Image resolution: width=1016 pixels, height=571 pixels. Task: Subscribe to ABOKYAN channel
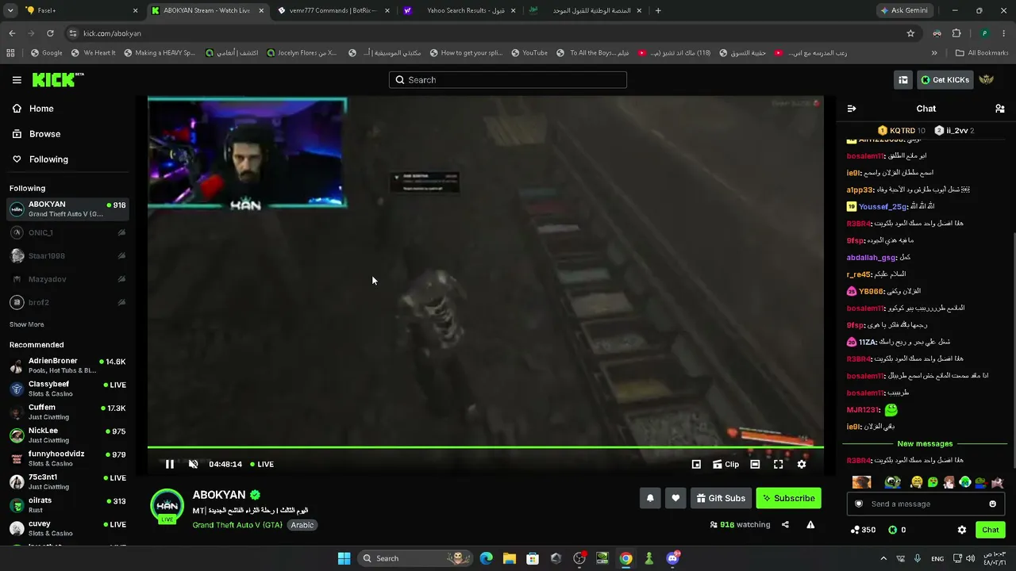788,498
